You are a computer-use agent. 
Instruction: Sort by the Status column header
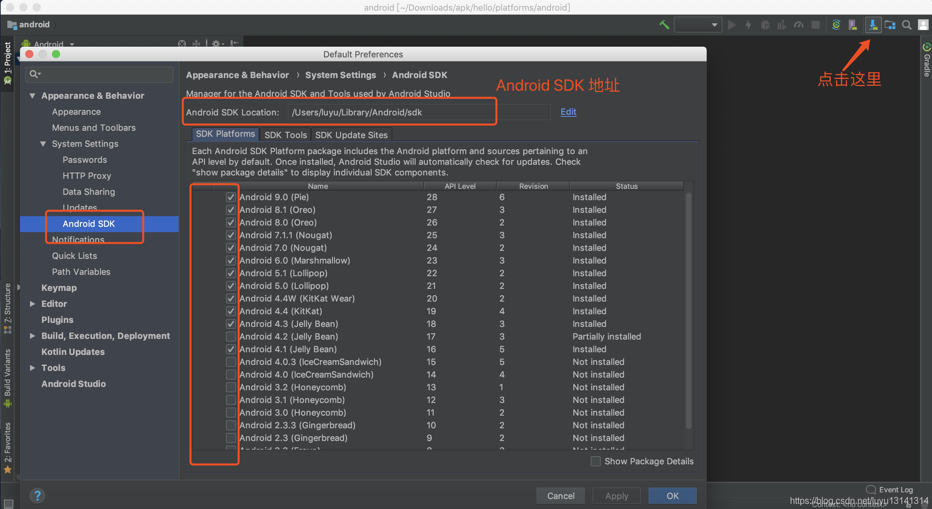[x=627, y=186]
